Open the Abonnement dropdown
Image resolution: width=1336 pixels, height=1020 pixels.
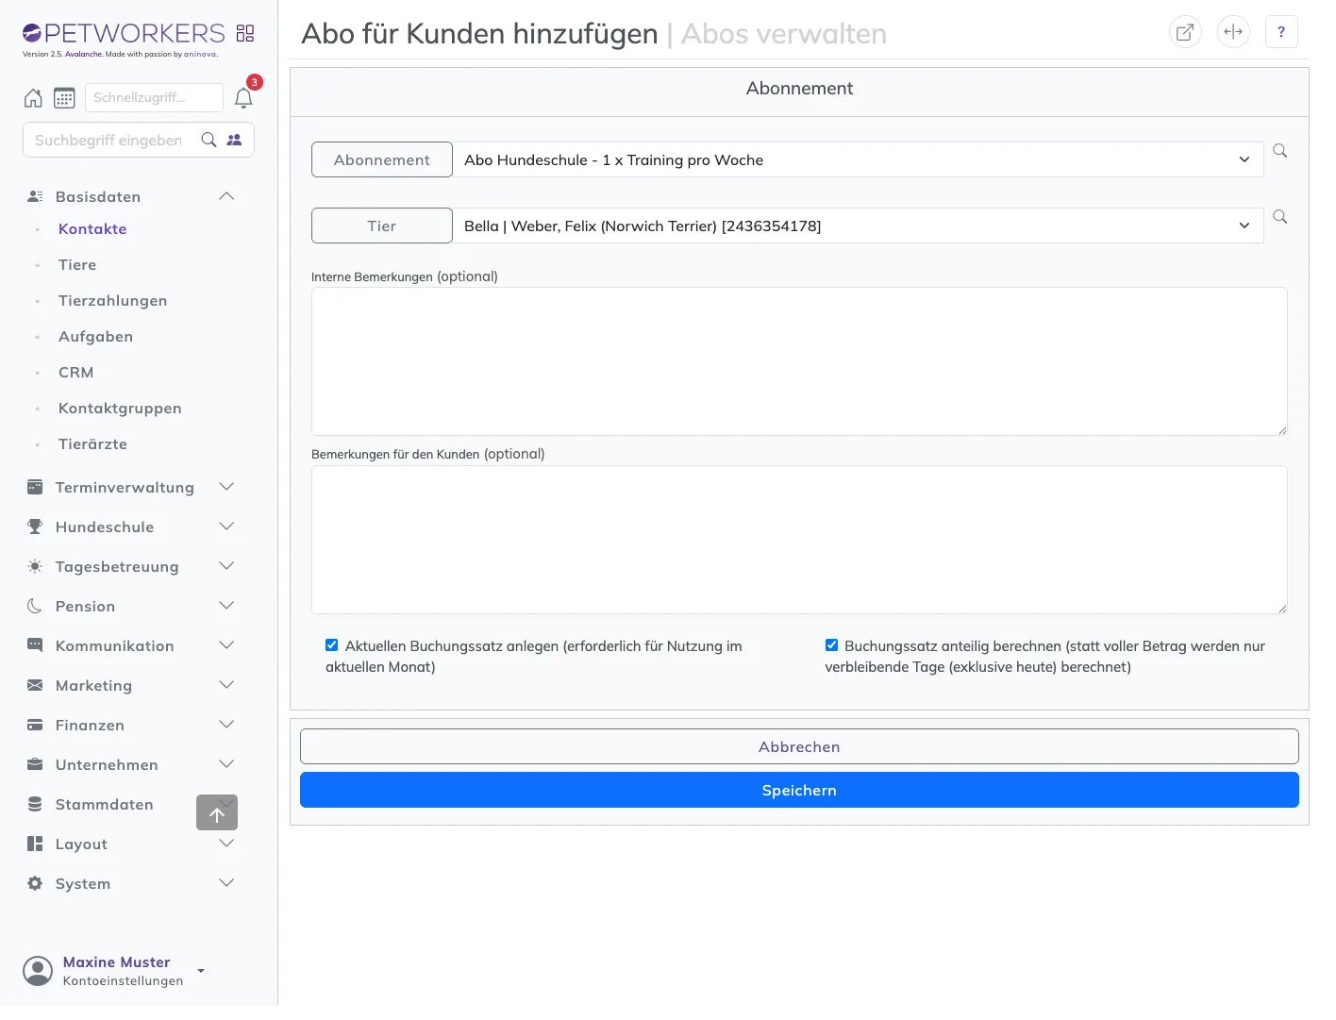point(858,160)
